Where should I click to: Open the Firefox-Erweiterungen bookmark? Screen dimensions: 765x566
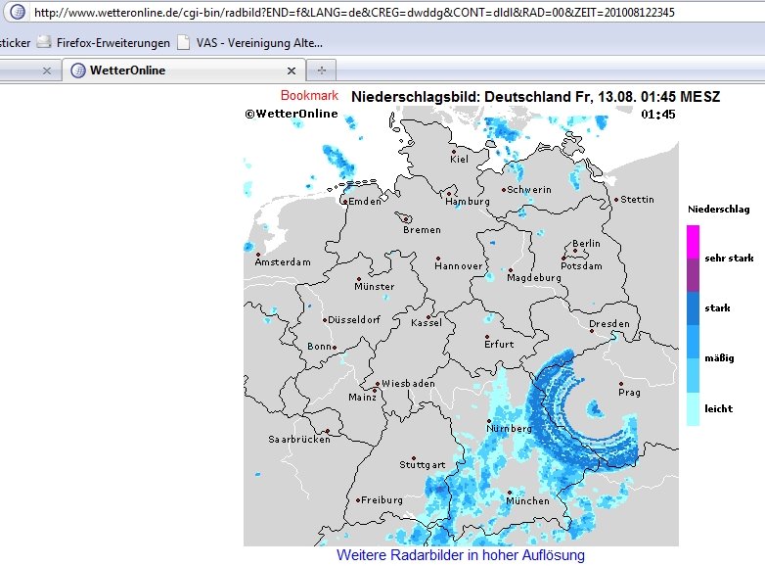[111, 43]
